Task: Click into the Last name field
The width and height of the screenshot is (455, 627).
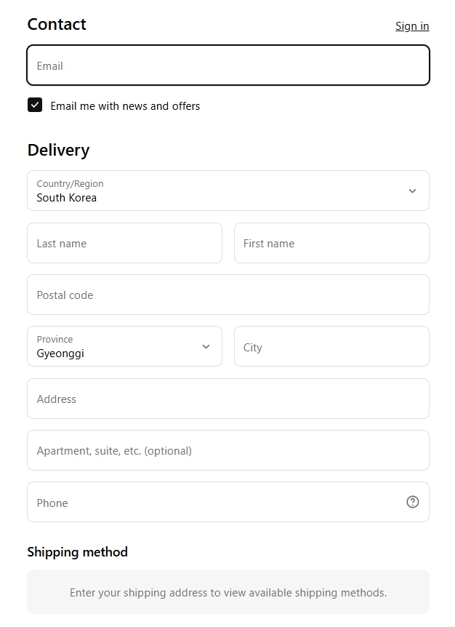Action: [124, 244]
